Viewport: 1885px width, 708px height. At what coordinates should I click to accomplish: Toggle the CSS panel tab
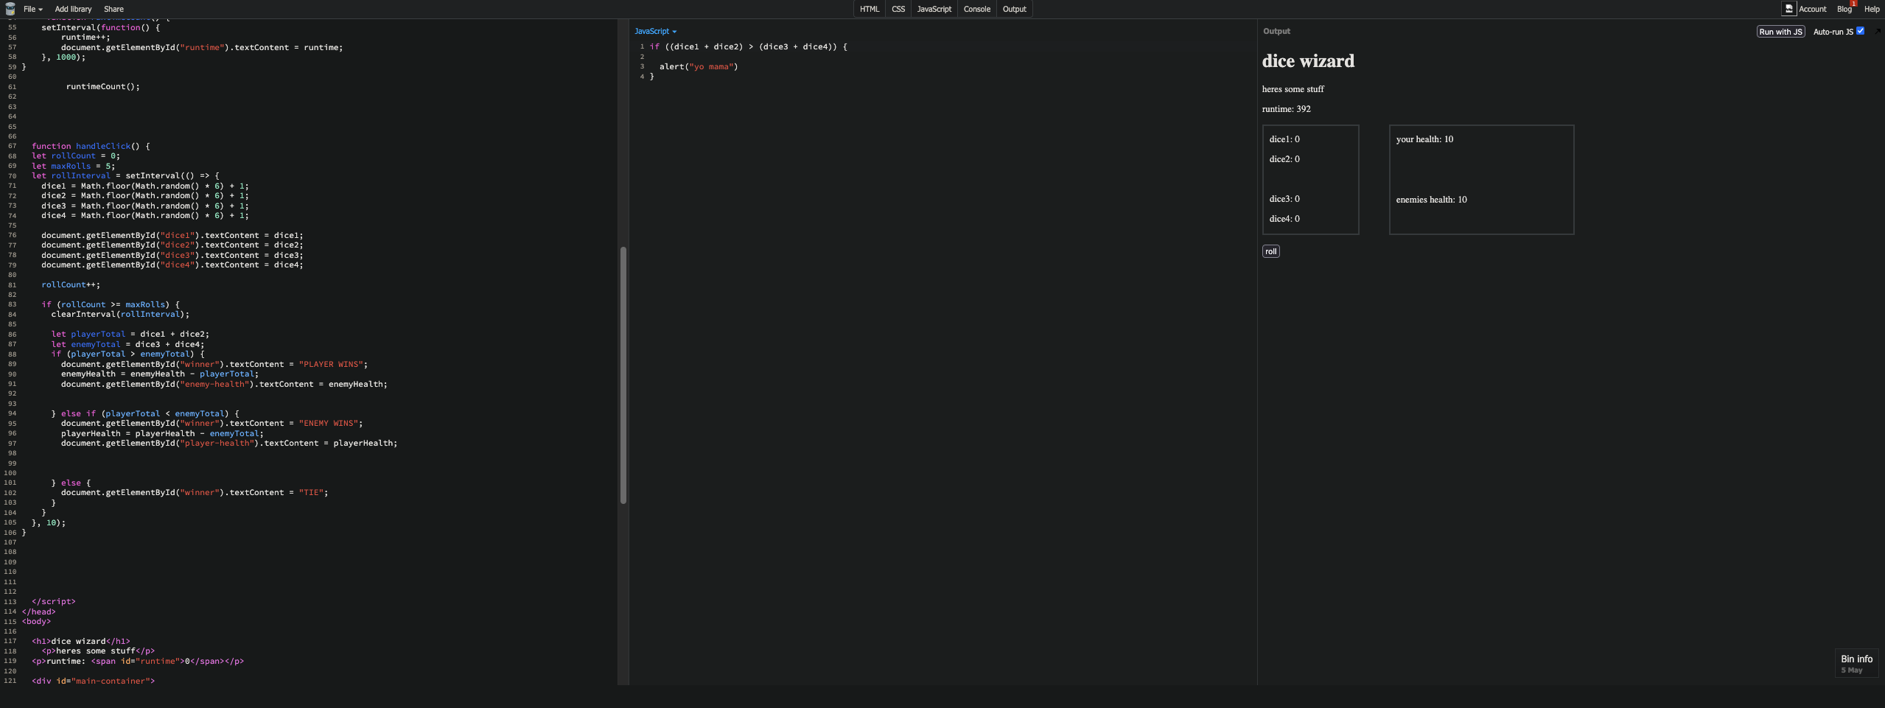[898, 9]
